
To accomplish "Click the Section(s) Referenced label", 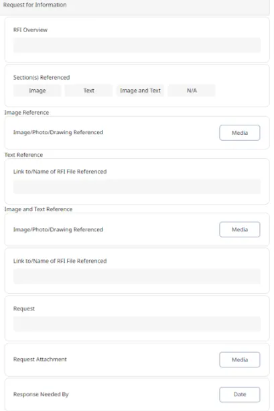I will click(42, 77).
